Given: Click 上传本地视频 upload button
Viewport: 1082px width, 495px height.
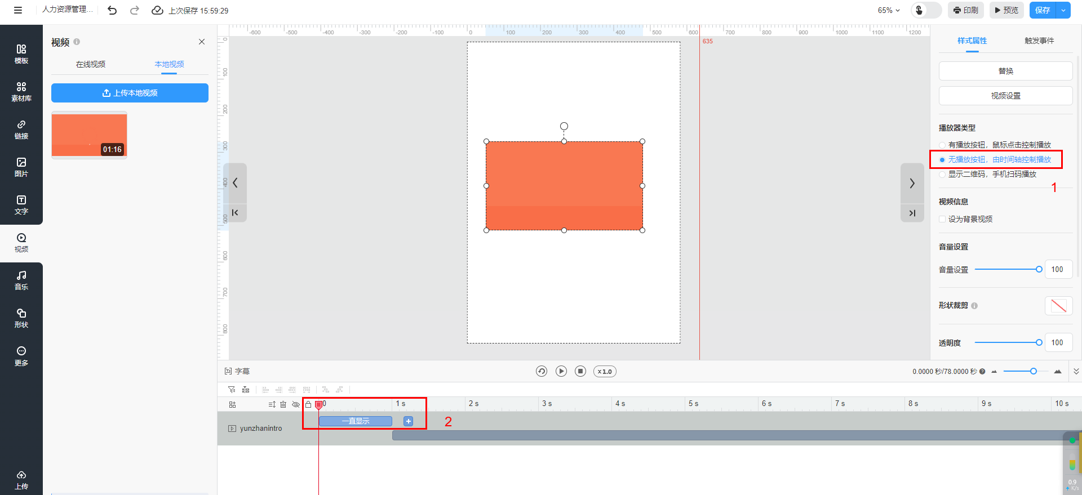Looking at the screenshot, I should coord(130,93).
